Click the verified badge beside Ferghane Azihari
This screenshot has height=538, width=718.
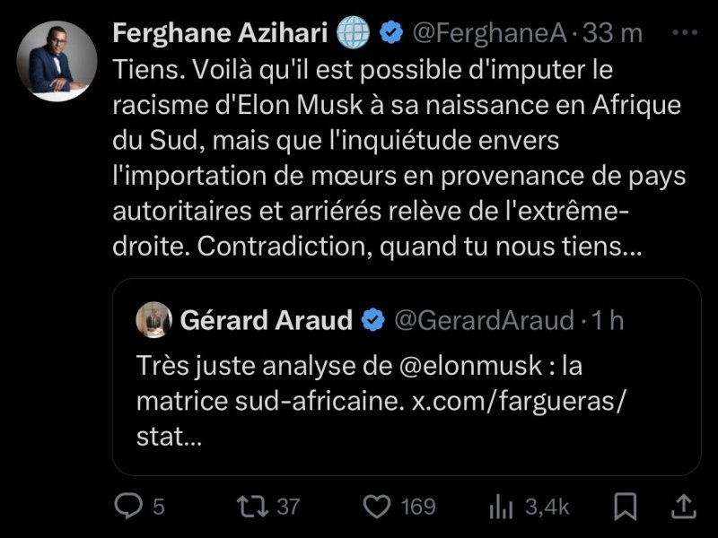pos(390,33)
